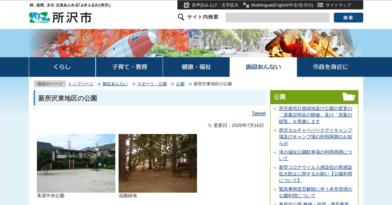Go to 施設あんない breadcrumb link
Viewport: 392px width, 205px height.
coord(115,84)
